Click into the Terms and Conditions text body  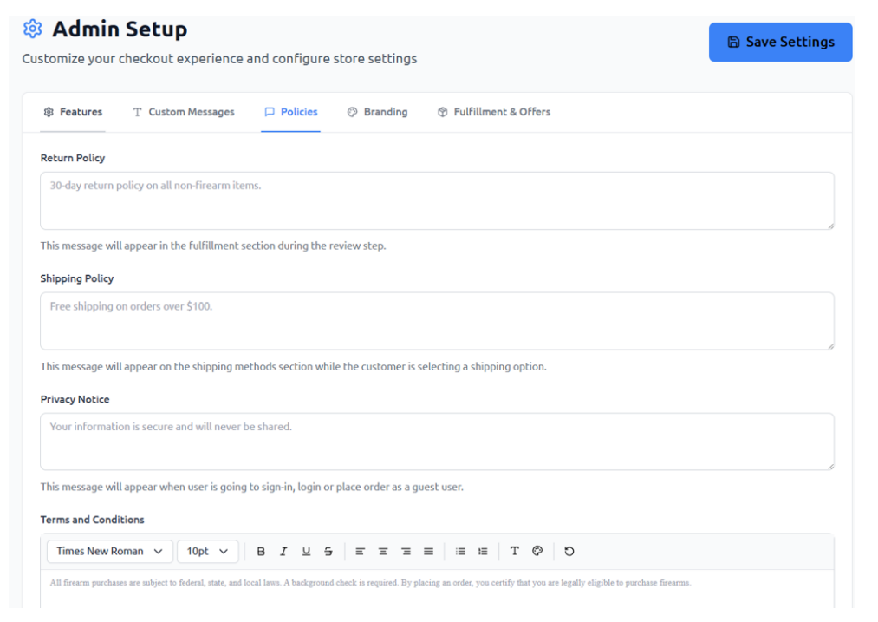click(x=438, y=590)
